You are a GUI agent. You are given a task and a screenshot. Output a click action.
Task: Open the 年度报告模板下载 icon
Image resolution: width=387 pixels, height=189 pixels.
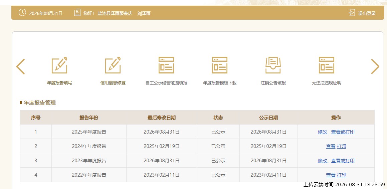pos(220,65)
